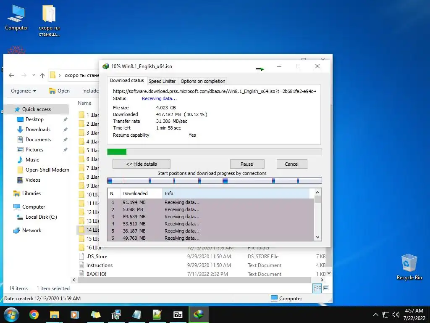
Task: Open the Notepad taskbar icon
Action: pyautogui.click(x=136, y=315)
